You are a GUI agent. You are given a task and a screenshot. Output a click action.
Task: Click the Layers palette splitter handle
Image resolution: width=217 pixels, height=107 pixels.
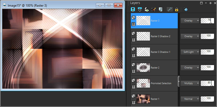click(x=179, y=81)
